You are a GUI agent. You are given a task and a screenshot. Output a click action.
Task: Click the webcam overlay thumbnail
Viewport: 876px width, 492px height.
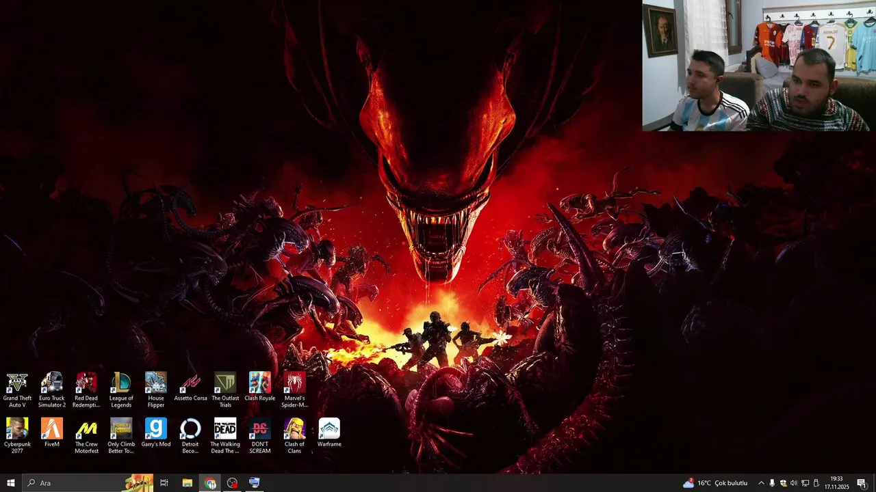click(759, 66)
